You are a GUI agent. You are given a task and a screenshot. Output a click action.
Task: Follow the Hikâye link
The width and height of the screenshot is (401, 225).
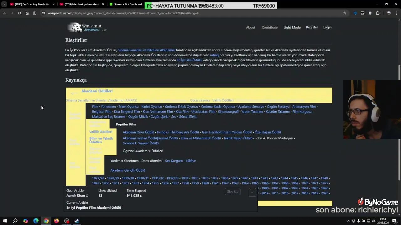point(191,161)
